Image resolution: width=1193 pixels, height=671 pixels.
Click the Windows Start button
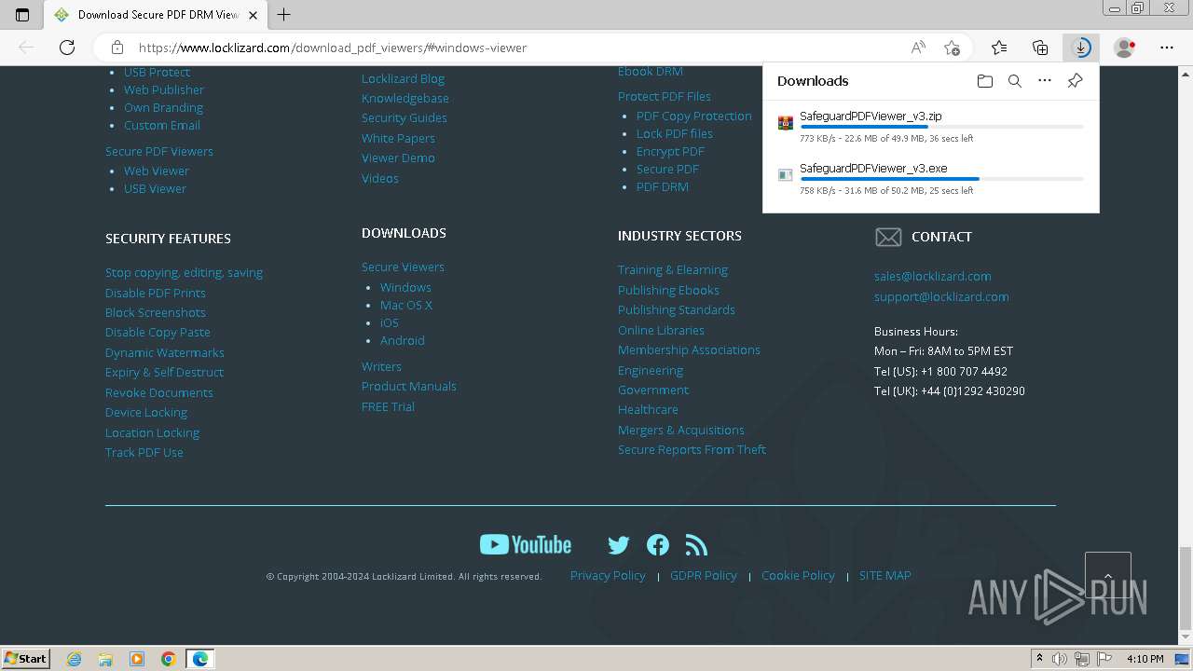pos(25,659)
